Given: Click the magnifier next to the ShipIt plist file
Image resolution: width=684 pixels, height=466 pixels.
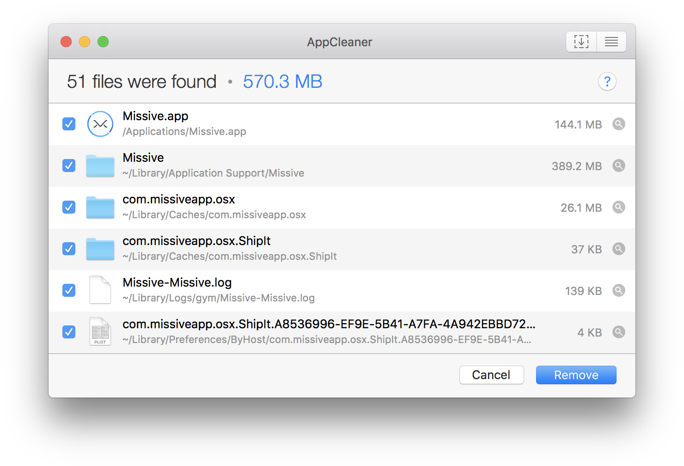Looking at the screenshot, I should pos(619,332).
